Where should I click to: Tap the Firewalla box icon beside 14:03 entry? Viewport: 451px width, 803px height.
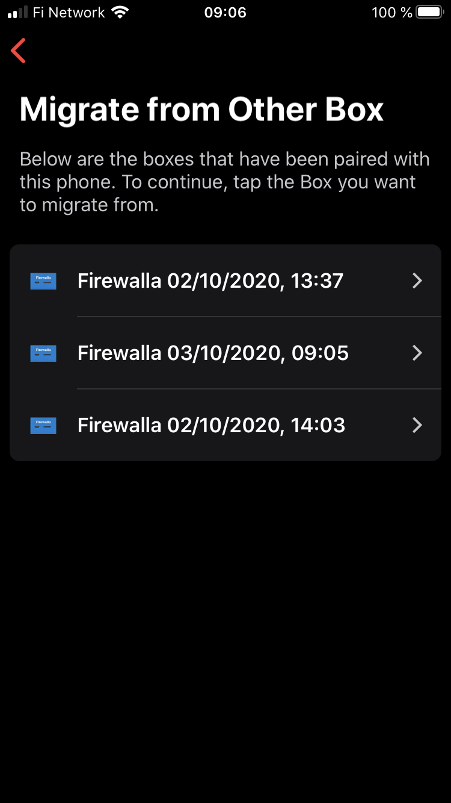pyautogui.click(x=43, y=426)
